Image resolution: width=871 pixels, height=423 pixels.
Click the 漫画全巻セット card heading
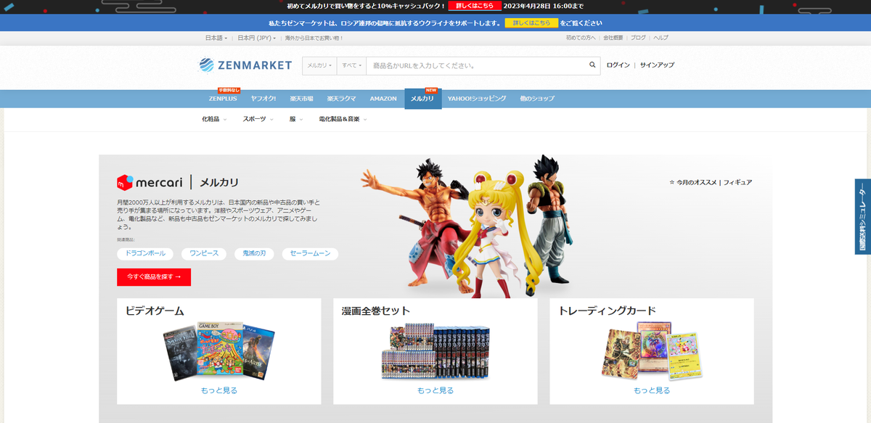pyautogui.click(x=376, y=311)
